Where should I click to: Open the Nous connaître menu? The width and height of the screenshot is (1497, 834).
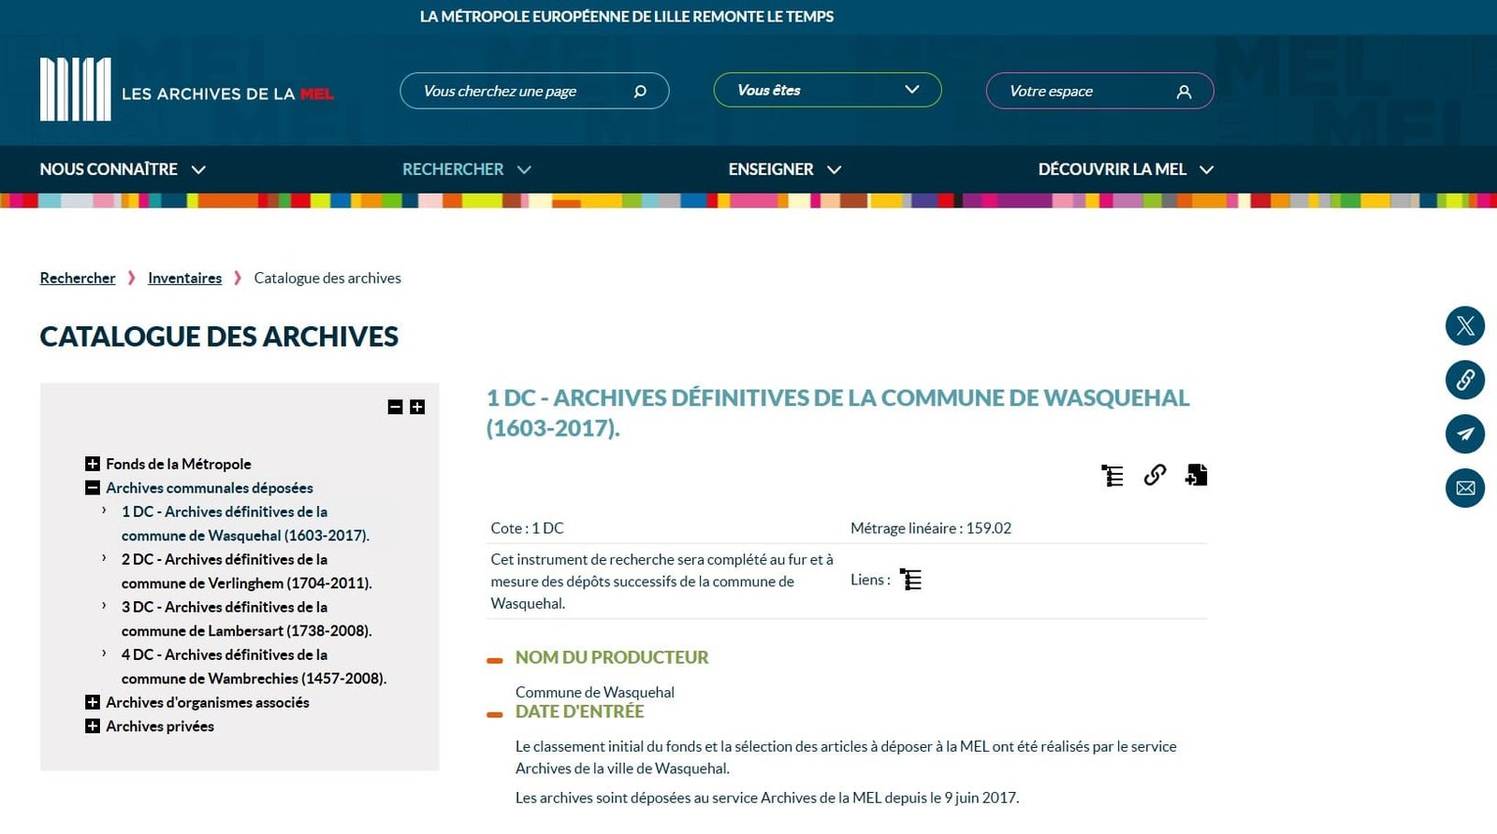pyautogui.click(x=123, y=169)
